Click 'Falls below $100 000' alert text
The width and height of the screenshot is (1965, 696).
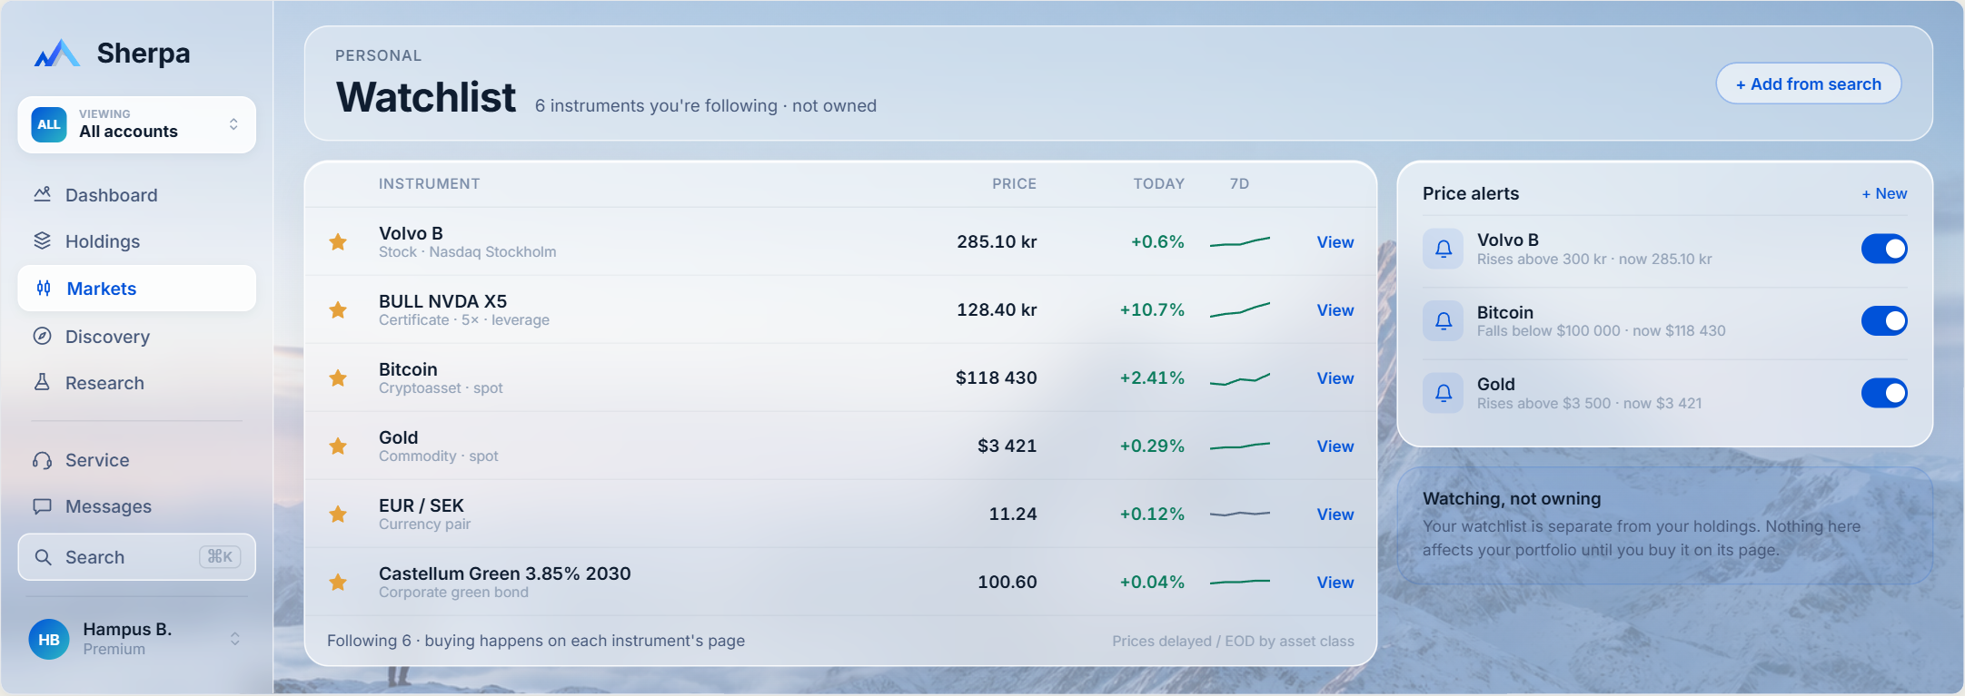click(x=1548, y=330)
